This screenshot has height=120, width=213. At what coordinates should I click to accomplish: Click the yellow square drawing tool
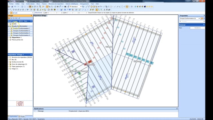click(94, 7)
